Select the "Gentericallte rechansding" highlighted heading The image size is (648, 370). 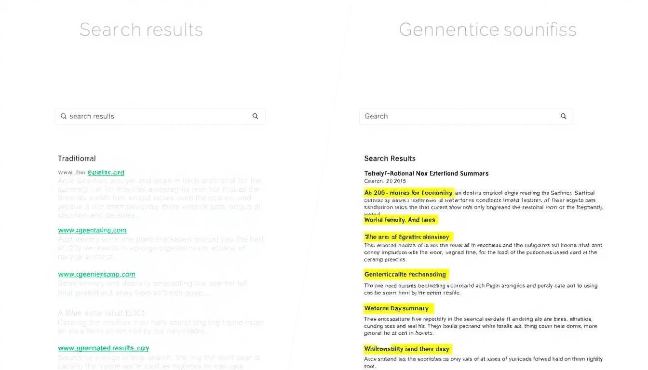pos(405,274)
